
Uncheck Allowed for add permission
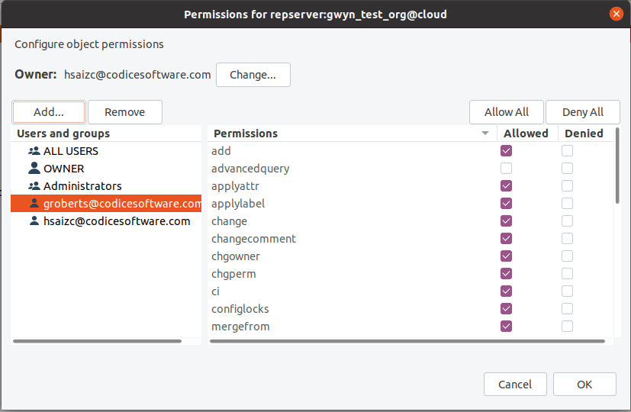coord(506,151)
